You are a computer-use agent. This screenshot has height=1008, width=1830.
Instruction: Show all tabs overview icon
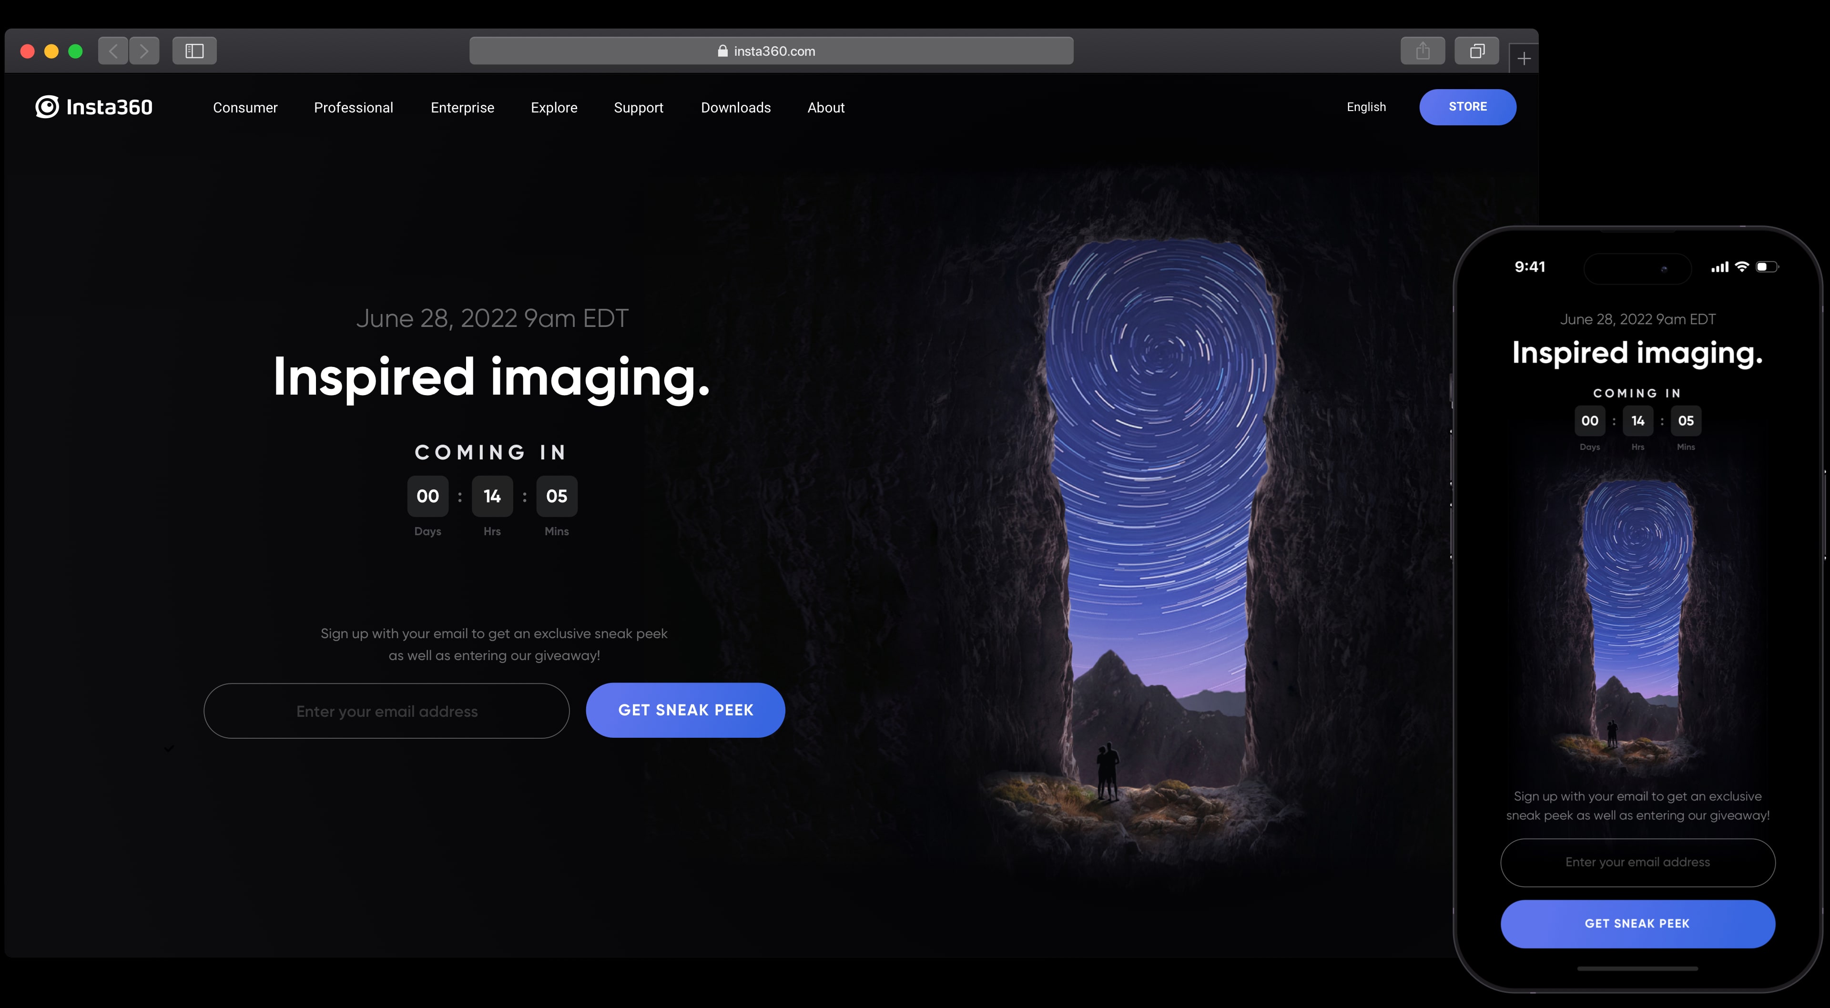pyautogui.click(x=1477, y=51)
